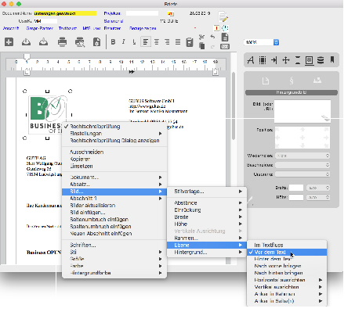Screen dimensions: 355x312
Task: Click the PDF document export icon
Action: [97, 41]
